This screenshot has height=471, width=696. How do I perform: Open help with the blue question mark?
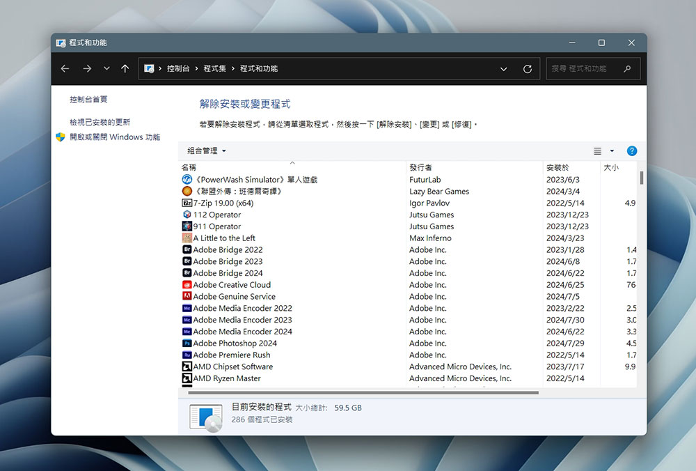click(x=632, y=151)
